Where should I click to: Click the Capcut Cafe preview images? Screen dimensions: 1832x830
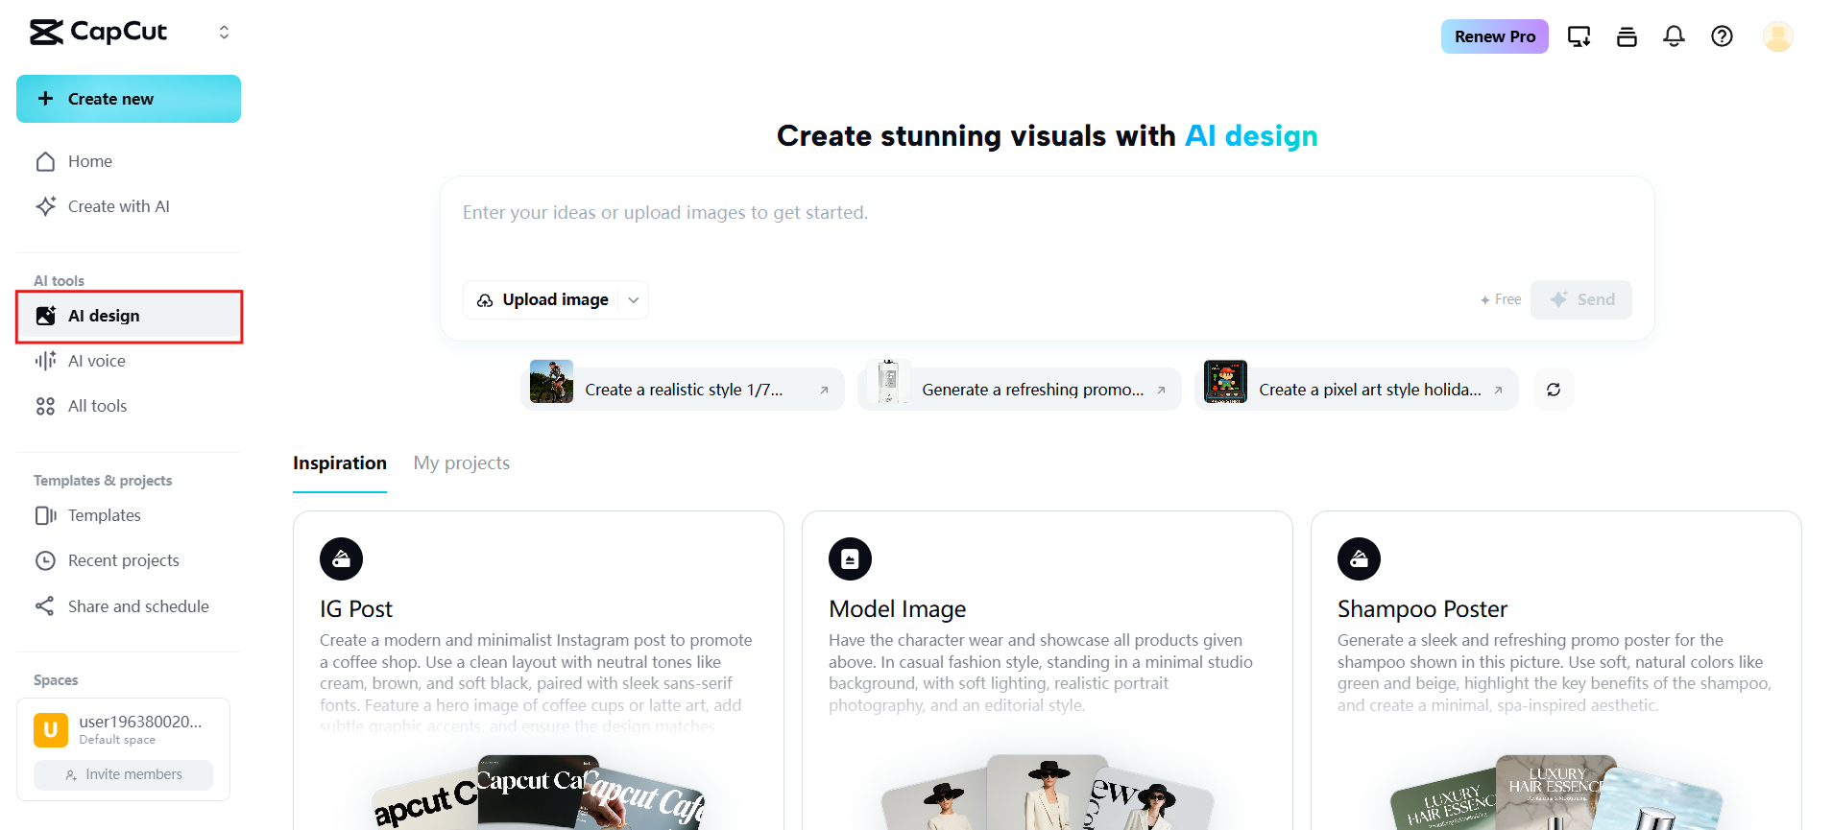pyautogui.click(x=539, y=794)
